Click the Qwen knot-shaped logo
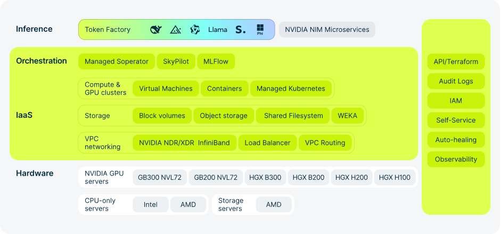The image size is (501, 234). tap(195, 30)
